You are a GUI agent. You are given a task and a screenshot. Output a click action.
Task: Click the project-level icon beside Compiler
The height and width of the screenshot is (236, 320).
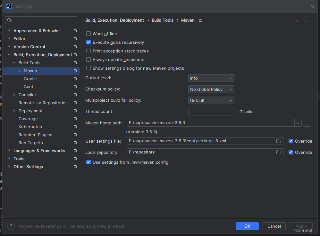75,95
